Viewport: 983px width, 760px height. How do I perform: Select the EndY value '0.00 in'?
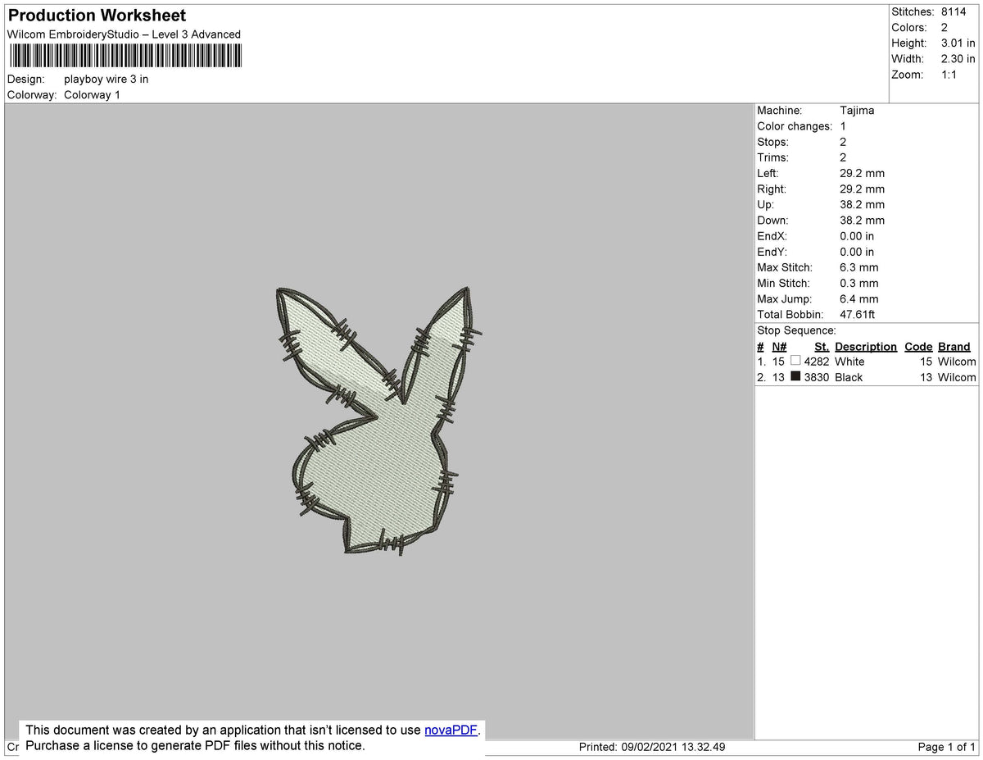click(857, 252)
